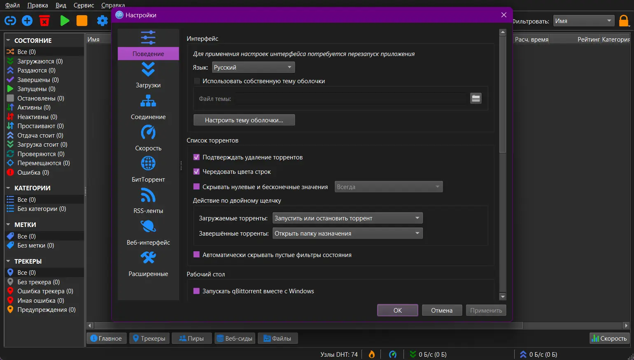Image resolution: width=634 pixels, height=360 pixels.
Task: Toggle Чередовать цвета строк checkbox
Action: (196, 172)
